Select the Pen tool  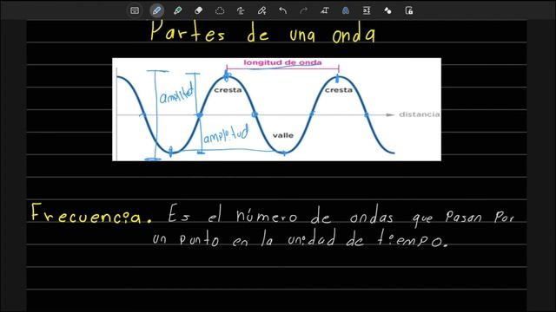(x=156, y=10)
